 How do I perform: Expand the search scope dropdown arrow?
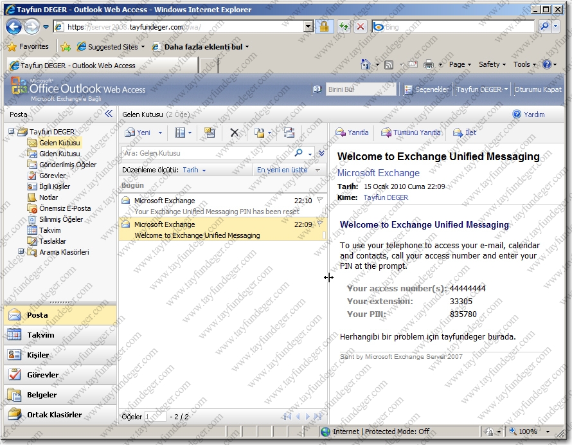coord(310,154)
